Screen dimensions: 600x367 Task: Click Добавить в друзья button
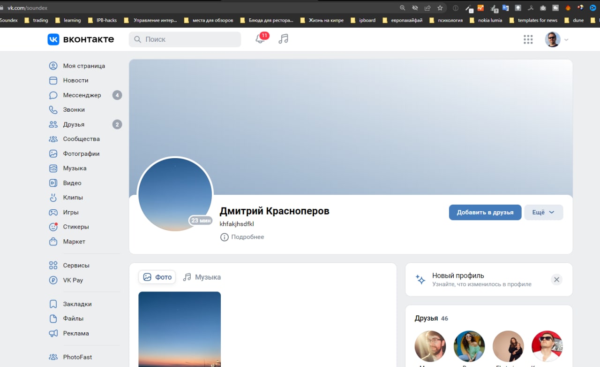click(x=485, y=212)
